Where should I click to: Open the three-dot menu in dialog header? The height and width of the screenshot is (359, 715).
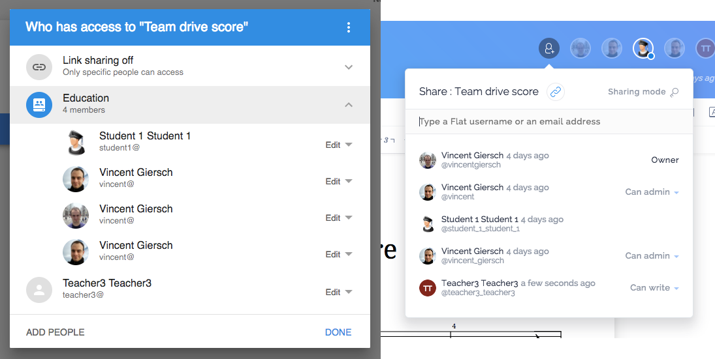[x=349, y=27]
